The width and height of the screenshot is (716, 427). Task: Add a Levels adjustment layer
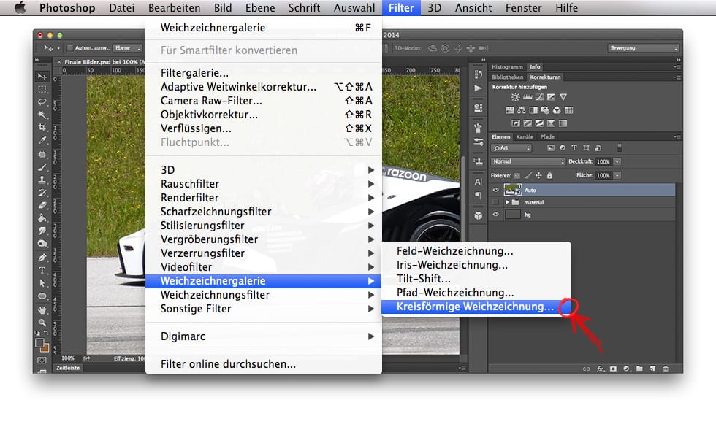tap(528, 96)
